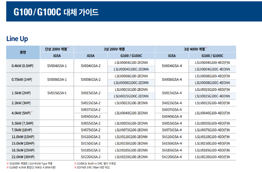The width and height of the screenshot is (262, 173).
Task: Click cell LSLV0008G100C-4EONN
Action: click(x=212, y=83)
